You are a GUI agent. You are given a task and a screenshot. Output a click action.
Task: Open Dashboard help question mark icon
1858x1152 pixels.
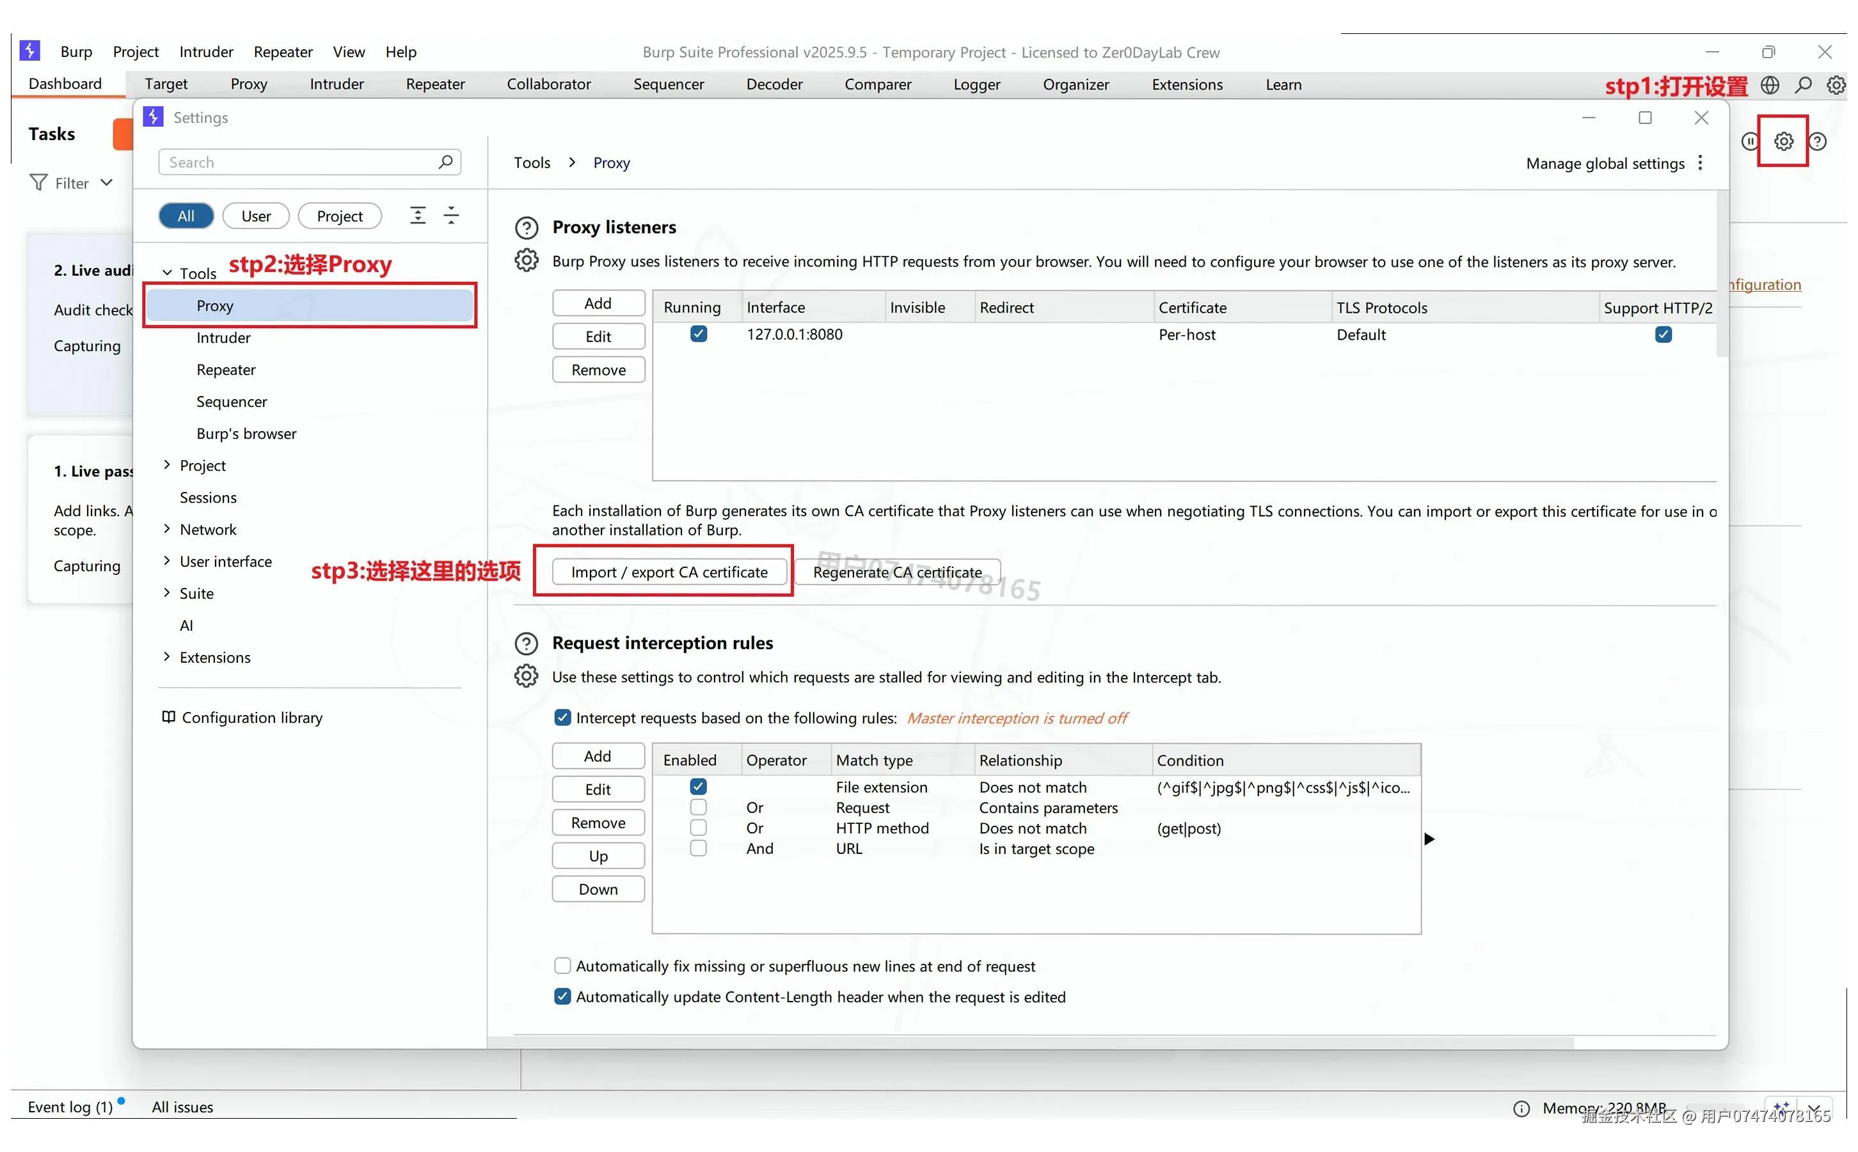tap(1818, 142)
